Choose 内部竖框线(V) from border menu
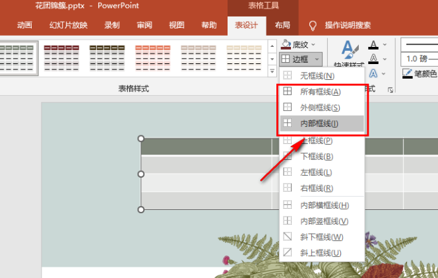 (322, 221)
